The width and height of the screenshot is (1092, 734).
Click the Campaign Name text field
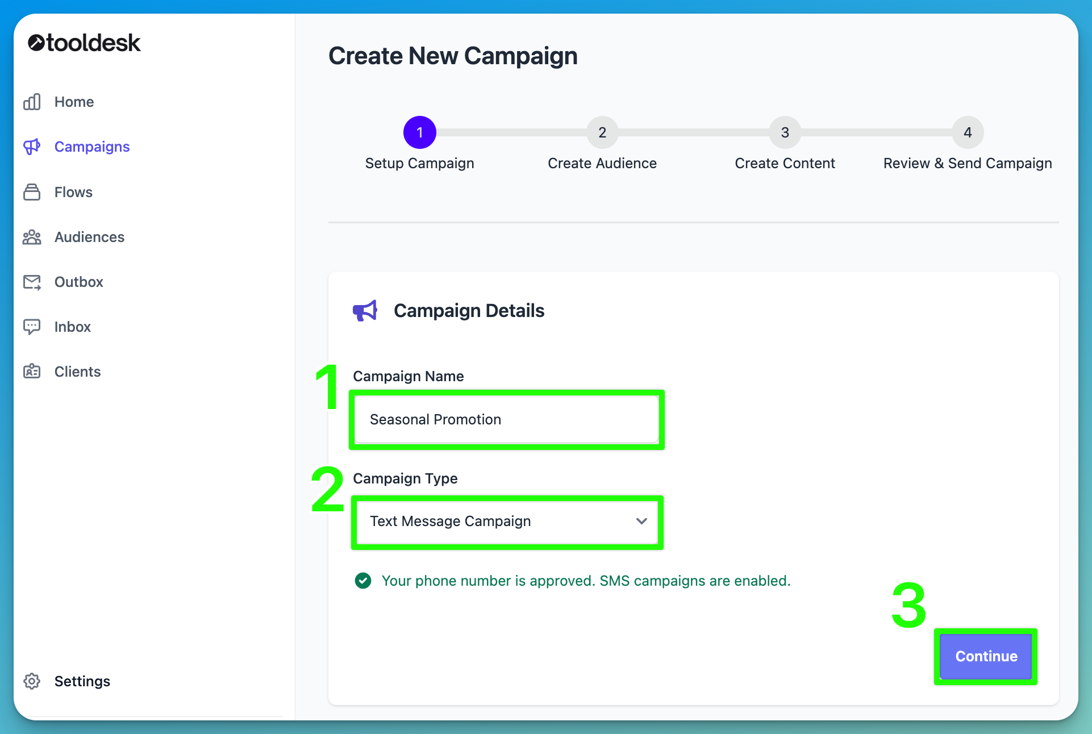coord(506,419)
